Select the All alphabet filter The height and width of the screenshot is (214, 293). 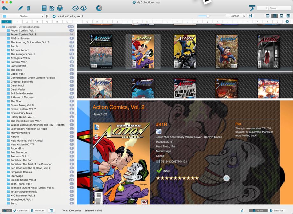[7, 22]
